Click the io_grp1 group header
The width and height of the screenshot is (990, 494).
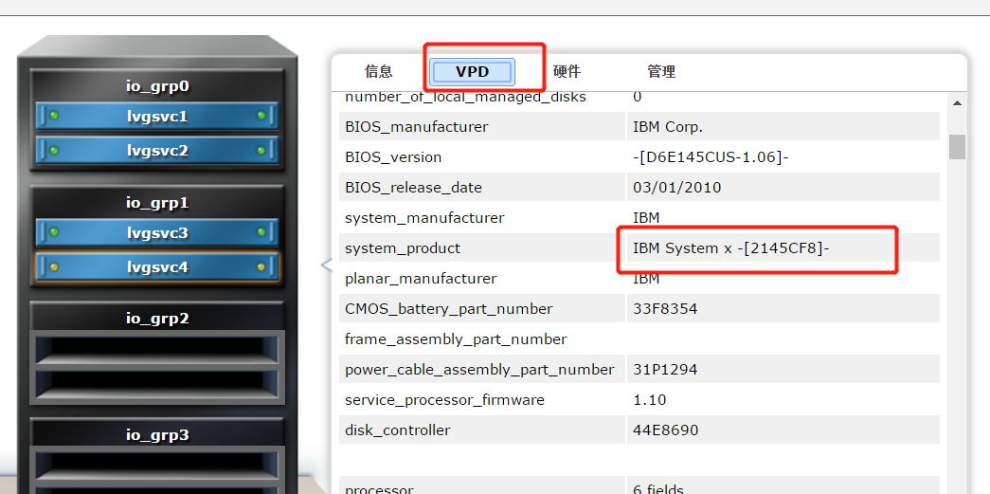click(x=157, y=202)
